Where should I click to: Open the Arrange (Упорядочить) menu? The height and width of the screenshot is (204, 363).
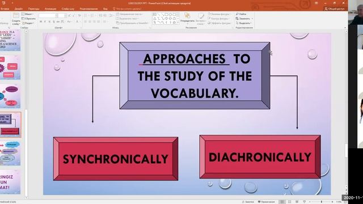[188, 19]
